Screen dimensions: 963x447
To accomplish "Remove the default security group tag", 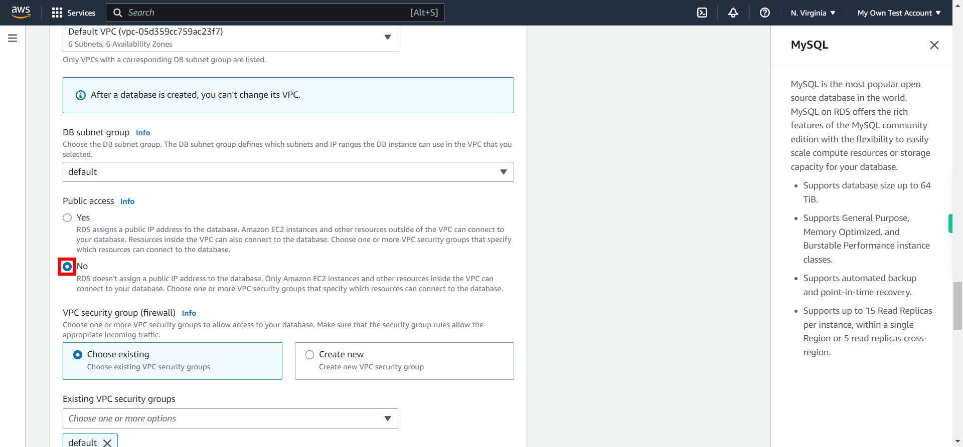I will click(x=107, y=442).
